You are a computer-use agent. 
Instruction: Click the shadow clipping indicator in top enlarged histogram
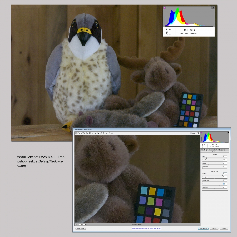pyautogui.click(x=165, y=8)
